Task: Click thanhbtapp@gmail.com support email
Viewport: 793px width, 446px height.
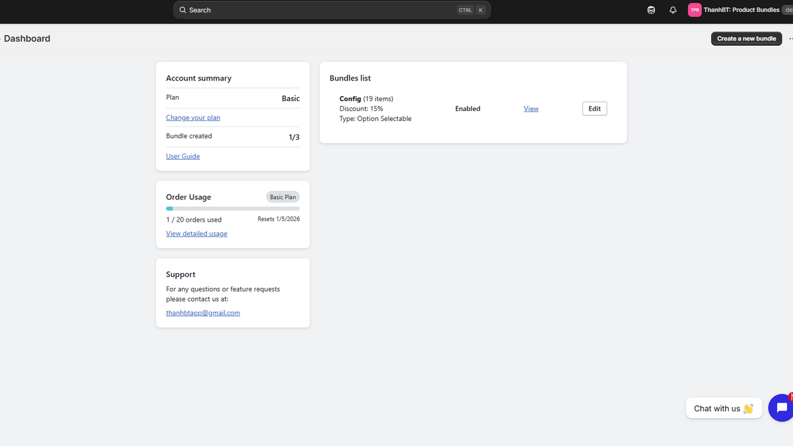Action: [203, 313]
